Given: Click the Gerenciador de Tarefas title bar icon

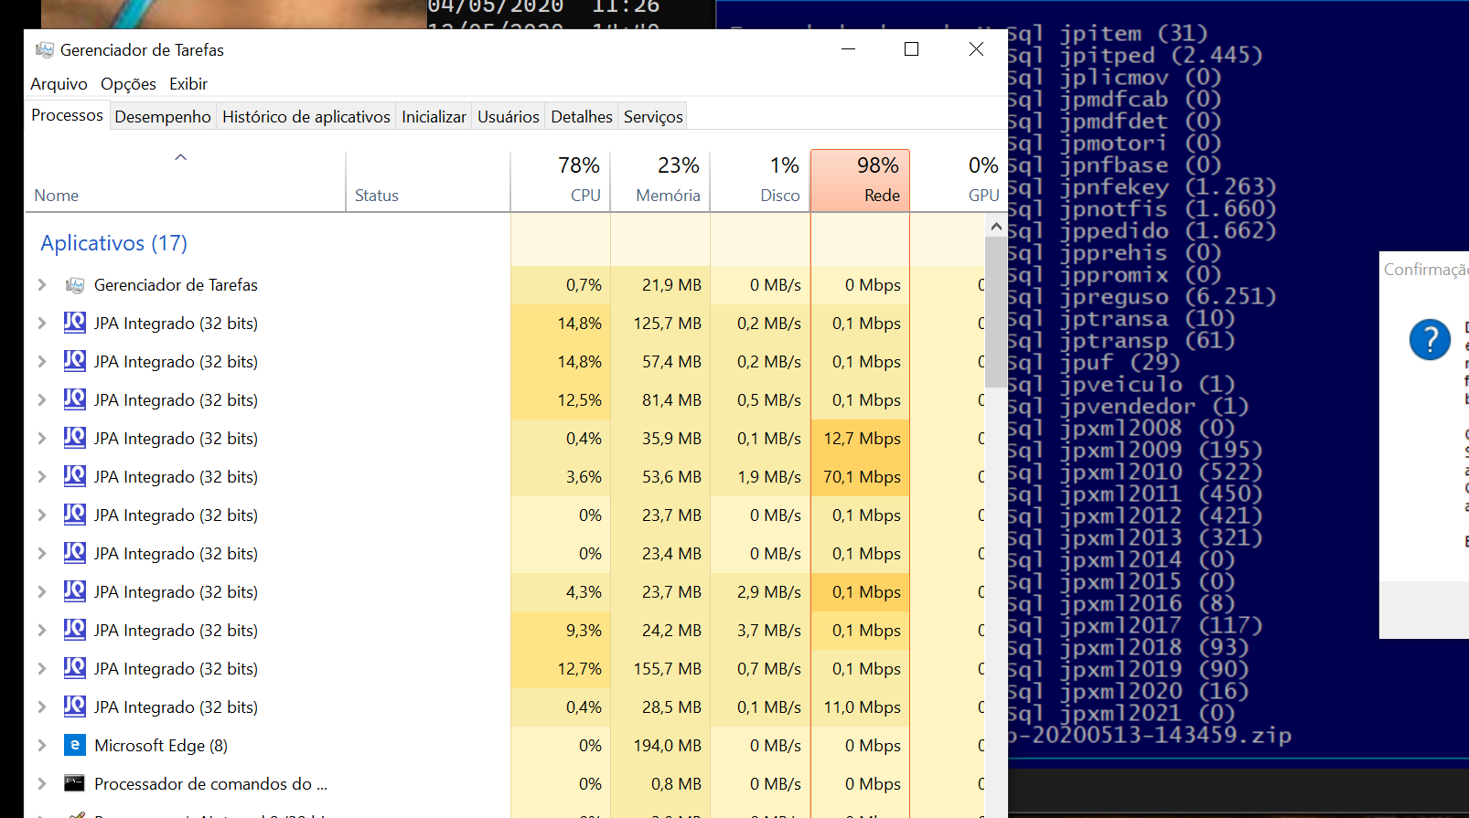Looking at the screenshot, I should coord(44,49).
